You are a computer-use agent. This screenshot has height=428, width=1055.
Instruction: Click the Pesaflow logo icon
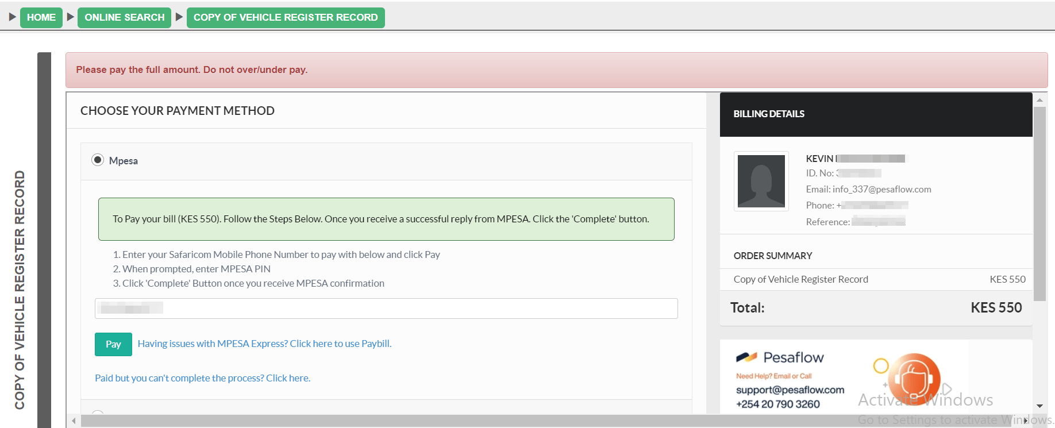tap(747, 357)
